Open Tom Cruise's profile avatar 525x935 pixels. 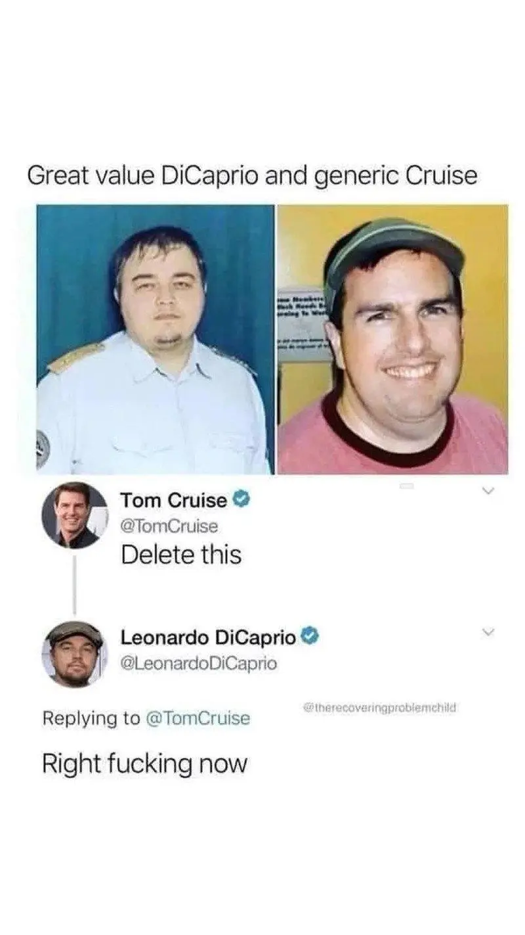pyautogui.click(x=74, y=516)
